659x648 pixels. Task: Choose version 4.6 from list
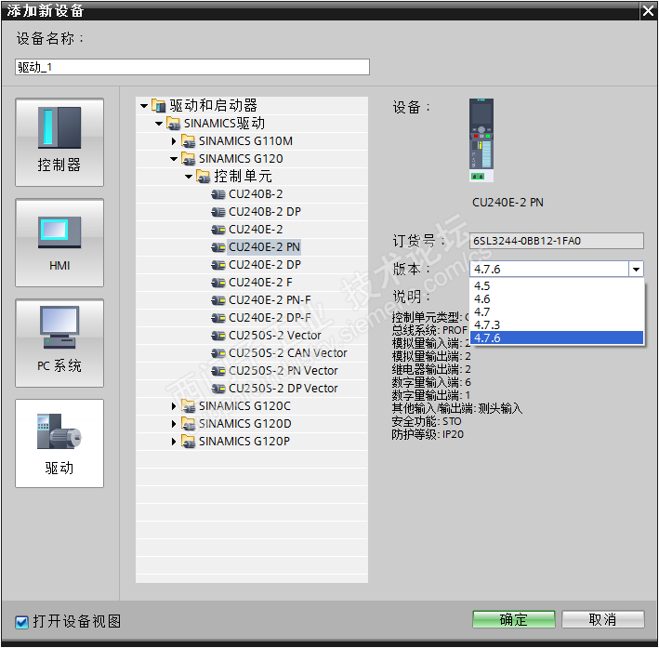[557, 299]
